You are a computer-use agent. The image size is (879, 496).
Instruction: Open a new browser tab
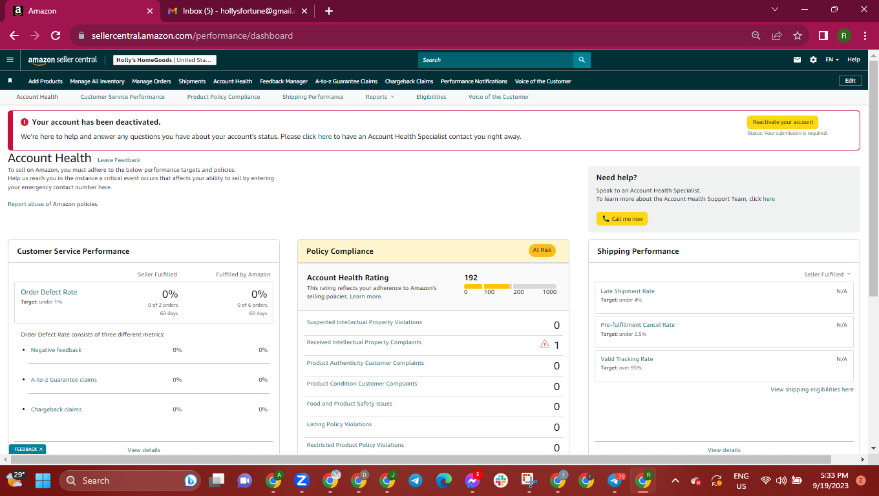click(329, 11)
